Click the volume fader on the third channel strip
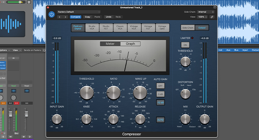This screenshot has height=140, width=259. 26,114
